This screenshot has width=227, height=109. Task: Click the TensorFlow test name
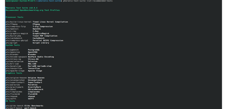point(34,69)
